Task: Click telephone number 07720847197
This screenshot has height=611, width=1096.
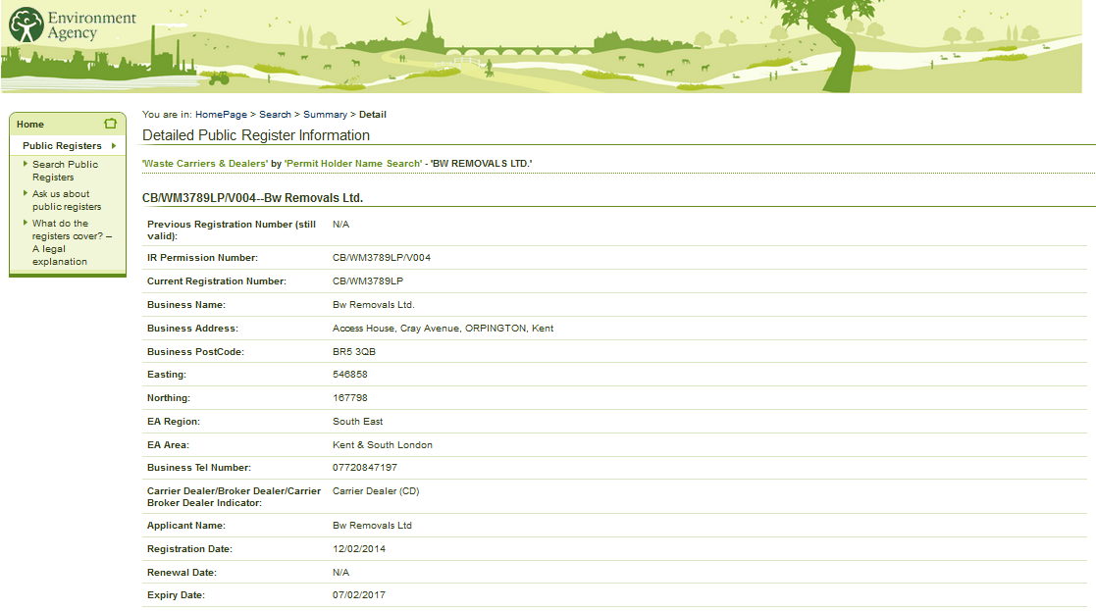Action: coord(365,468)
